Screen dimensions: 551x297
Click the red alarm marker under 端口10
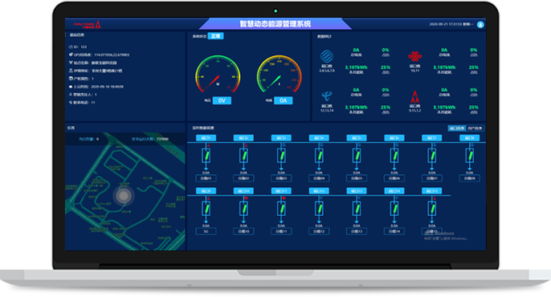click(246, 198)
